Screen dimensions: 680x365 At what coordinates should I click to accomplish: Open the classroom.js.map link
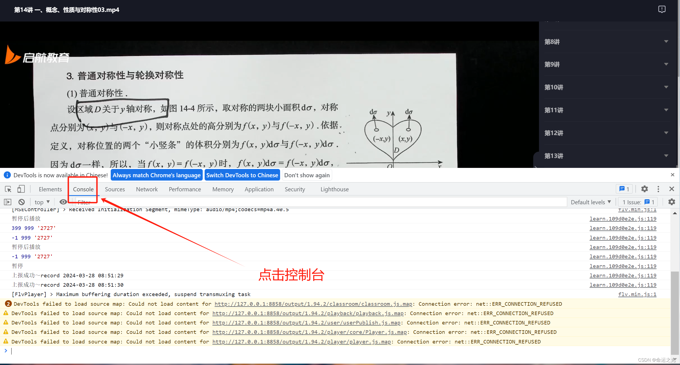pos(313,304)
